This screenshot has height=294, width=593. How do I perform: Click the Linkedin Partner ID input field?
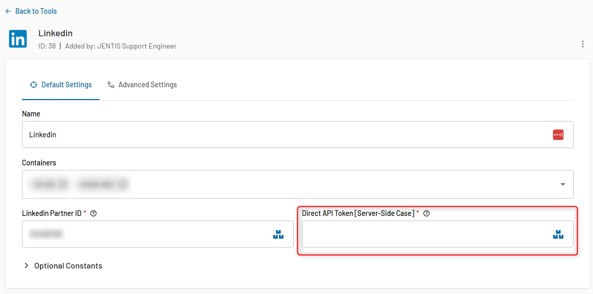[158, 234]
